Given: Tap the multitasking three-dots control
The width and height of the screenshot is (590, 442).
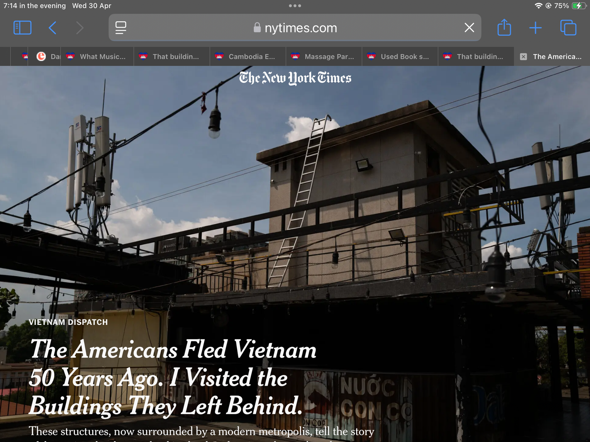Looking at the screenshot, I should click(295, 6).
